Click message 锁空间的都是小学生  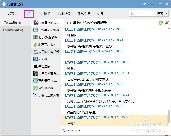pos(81,112)
